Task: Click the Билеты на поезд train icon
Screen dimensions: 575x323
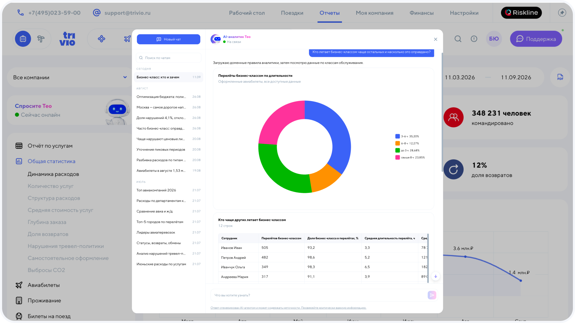Action: pos(19,316)
